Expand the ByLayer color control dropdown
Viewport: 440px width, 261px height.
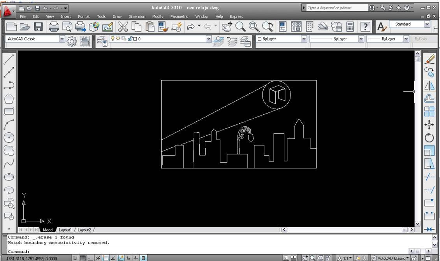pos(304,39)
